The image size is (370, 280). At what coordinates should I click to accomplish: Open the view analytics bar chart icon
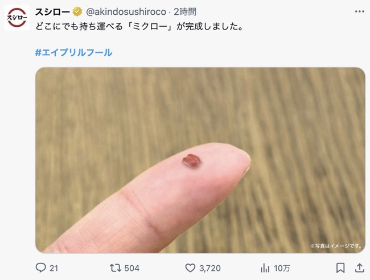click(265, 268)
